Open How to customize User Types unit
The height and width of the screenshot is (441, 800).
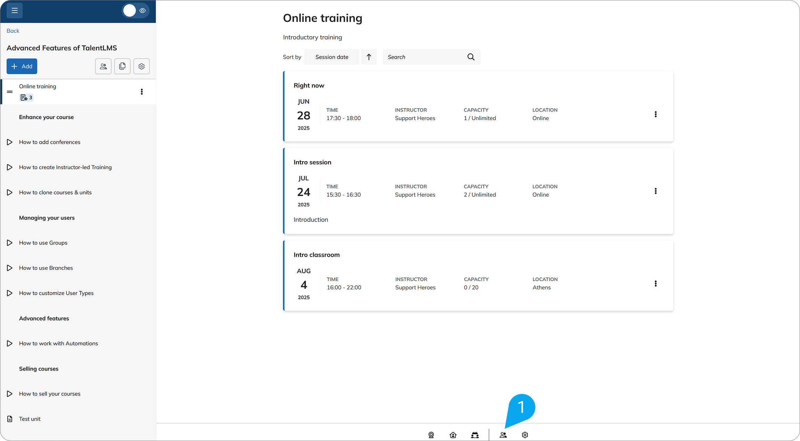56,293
